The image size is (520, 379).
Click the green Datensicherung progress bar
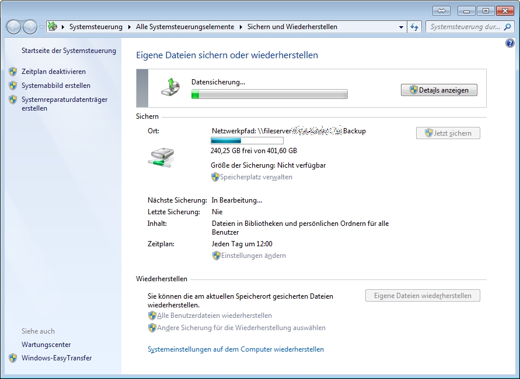(x=269, y=94)
